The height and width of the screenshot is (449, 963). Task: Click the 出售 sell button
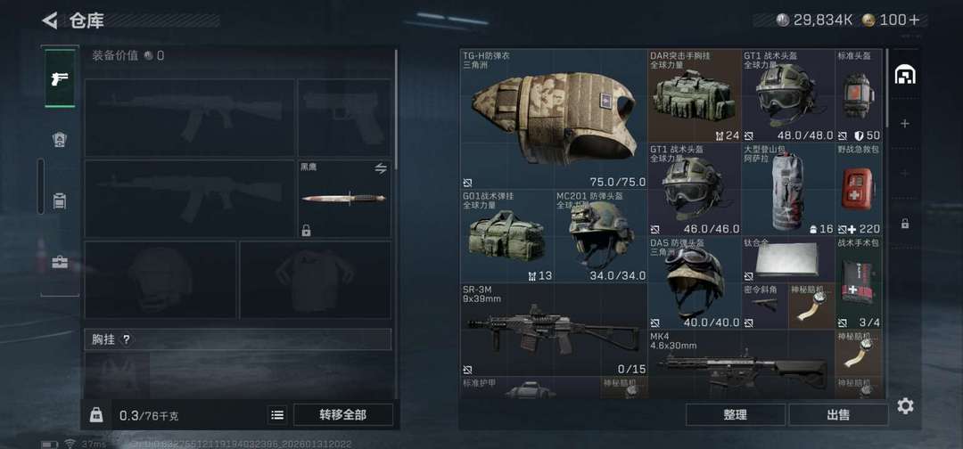coord(837,414)
